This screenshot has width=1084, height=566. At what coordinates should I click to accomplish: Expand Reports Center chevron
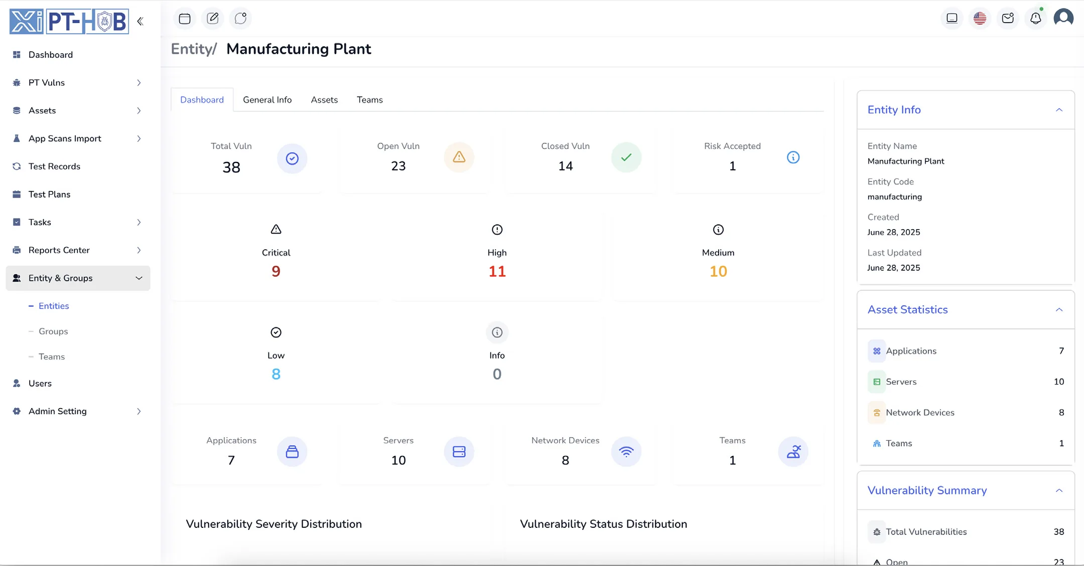click(139, 250)
